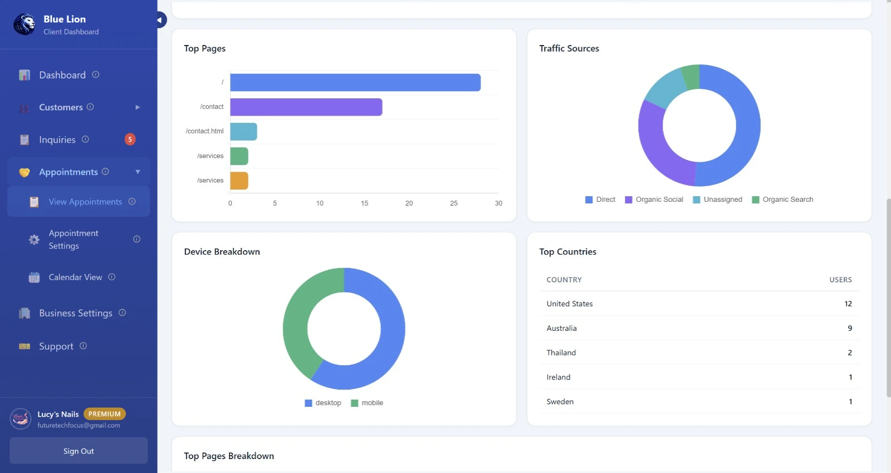Click the Lucy's Nails account name

58,414
